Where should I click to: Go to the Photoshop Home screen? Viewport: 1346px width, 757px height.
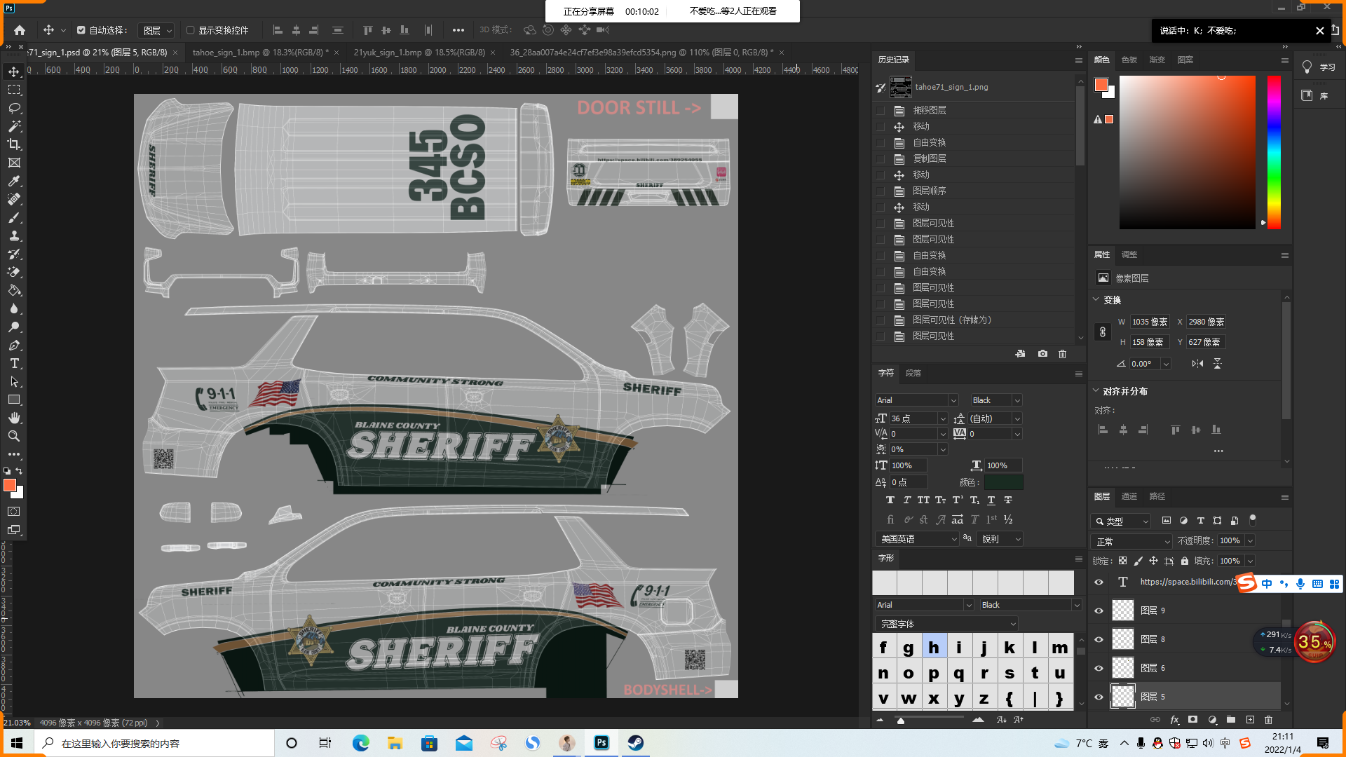(20, 30)
